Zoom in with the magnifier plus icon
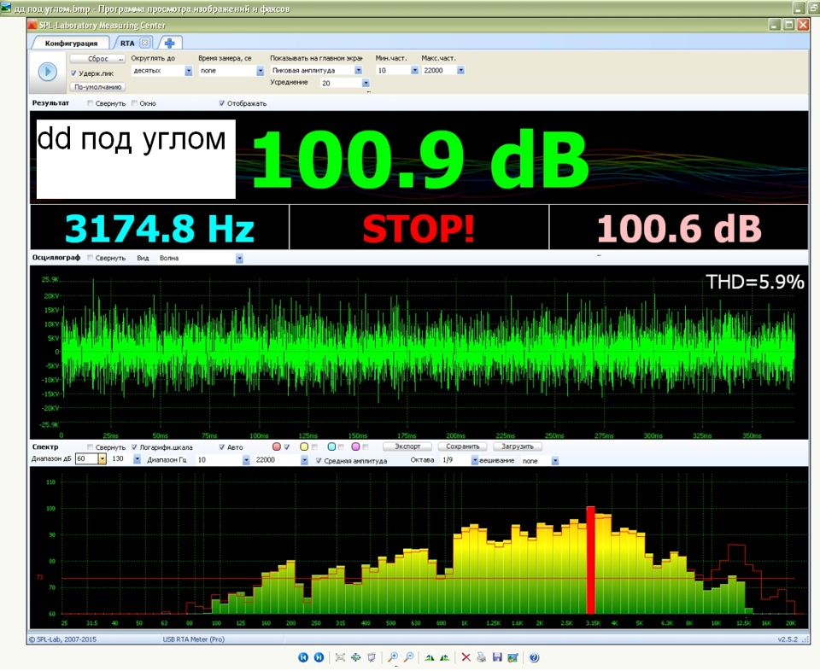The image size is (820, 671). 393,657
